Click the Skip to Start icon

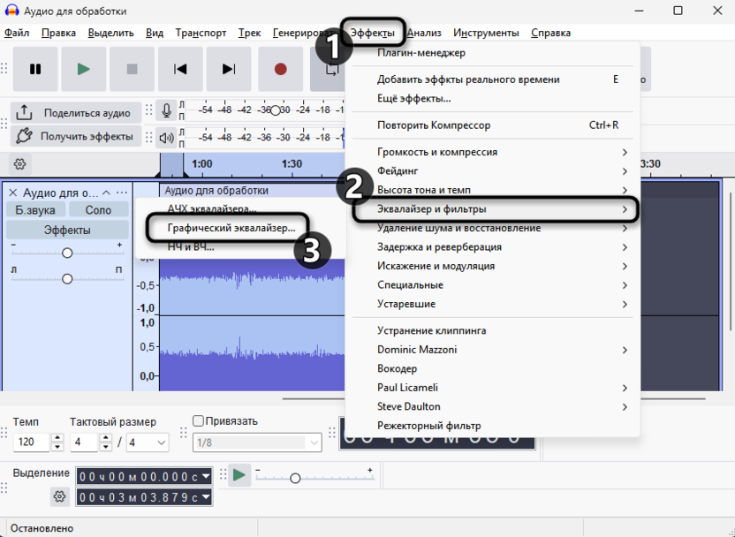(x=179, y=69)
